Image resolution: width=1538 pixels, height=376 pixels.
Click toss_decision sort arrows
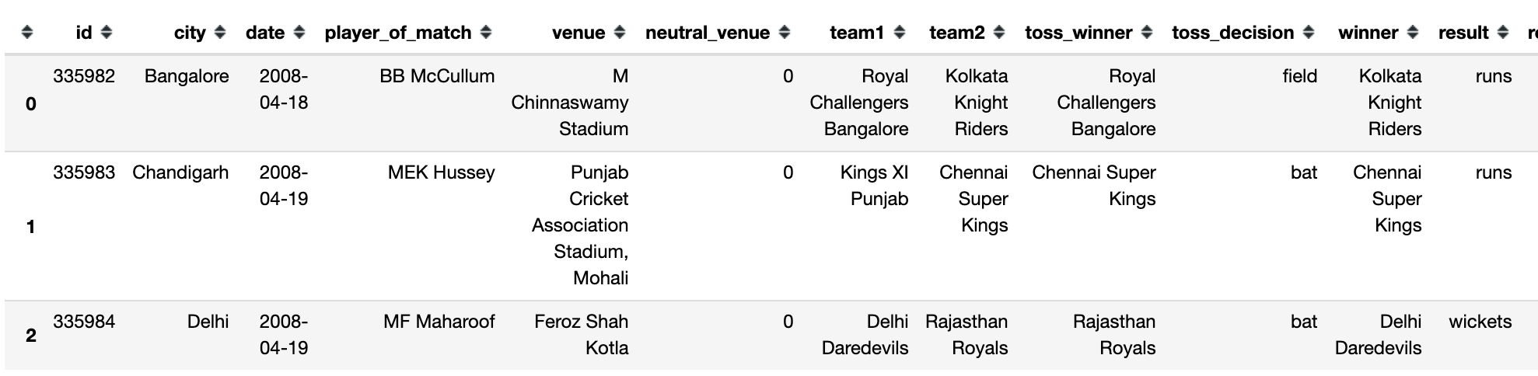(x=1309, y=33)
